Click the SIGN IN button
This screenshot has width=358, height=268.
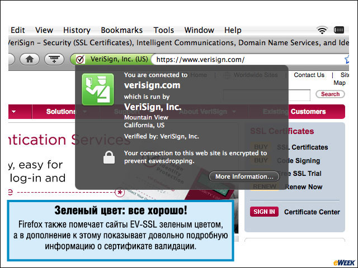coord(264,212)
